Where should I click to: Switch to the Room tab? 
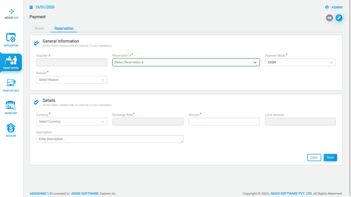coord(39,28)
